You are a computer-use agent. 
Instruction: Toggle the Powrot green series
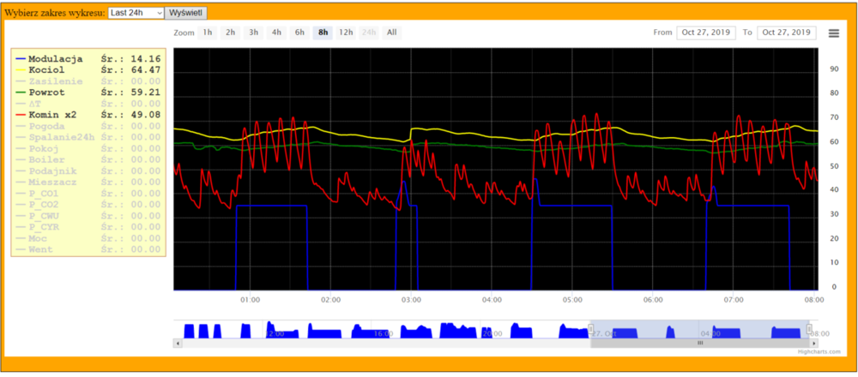(46, 92)
